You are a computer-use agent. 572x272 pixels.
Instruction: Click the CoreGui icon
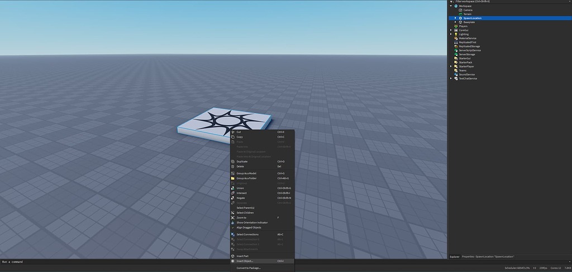[x=456, y=30]
